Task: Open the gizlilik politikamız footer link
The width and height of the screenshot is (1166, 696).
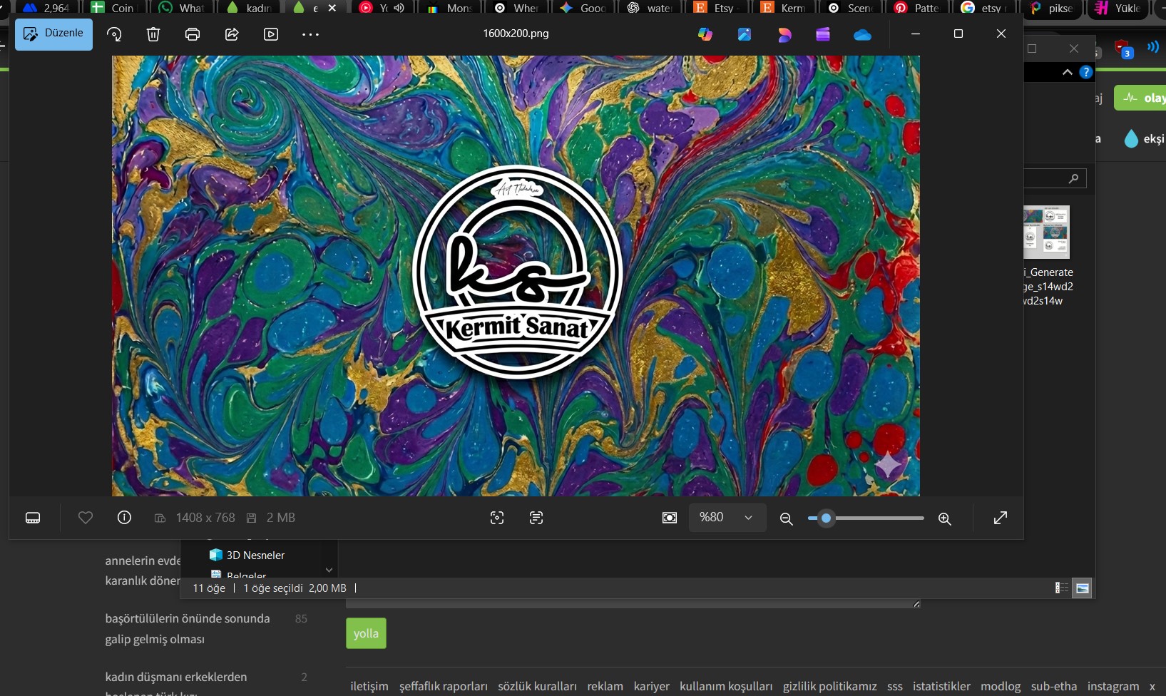Action: point(830,686)
